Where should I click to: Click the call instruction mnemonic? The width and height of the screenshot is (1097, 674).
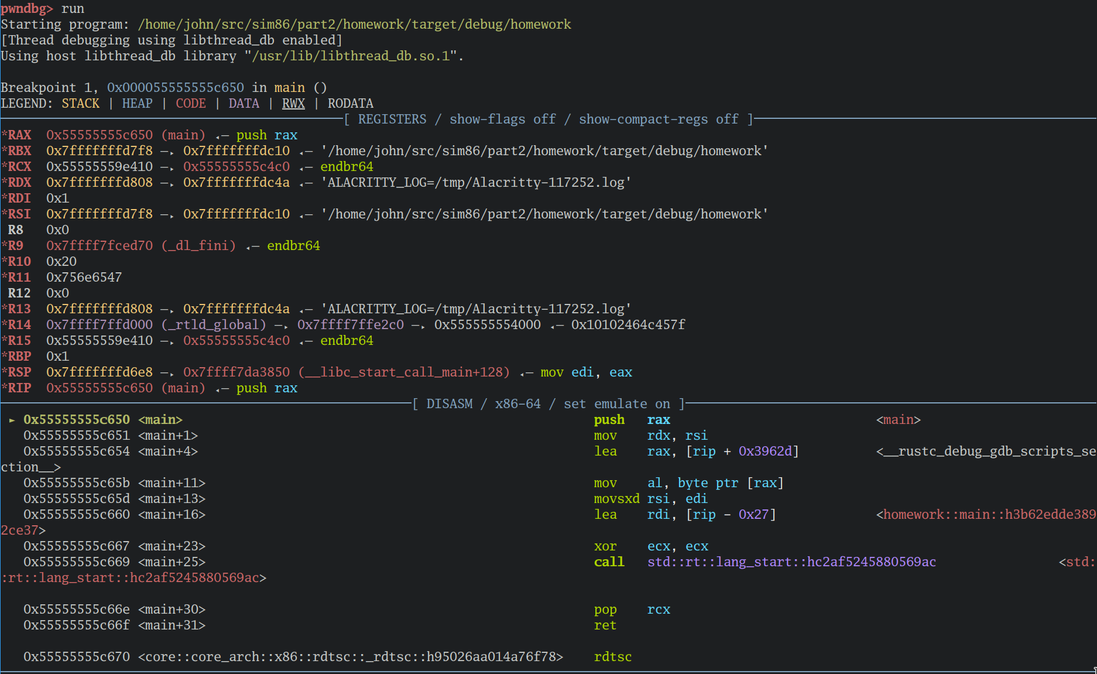[609, 562]
